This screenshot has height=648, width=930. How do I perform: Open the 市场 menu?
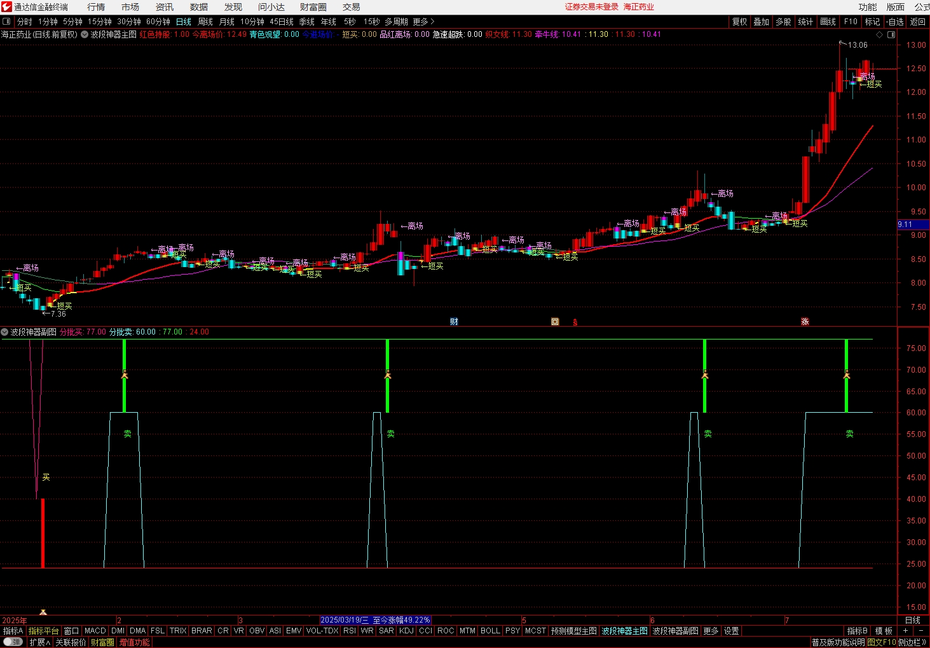[130, 7]
